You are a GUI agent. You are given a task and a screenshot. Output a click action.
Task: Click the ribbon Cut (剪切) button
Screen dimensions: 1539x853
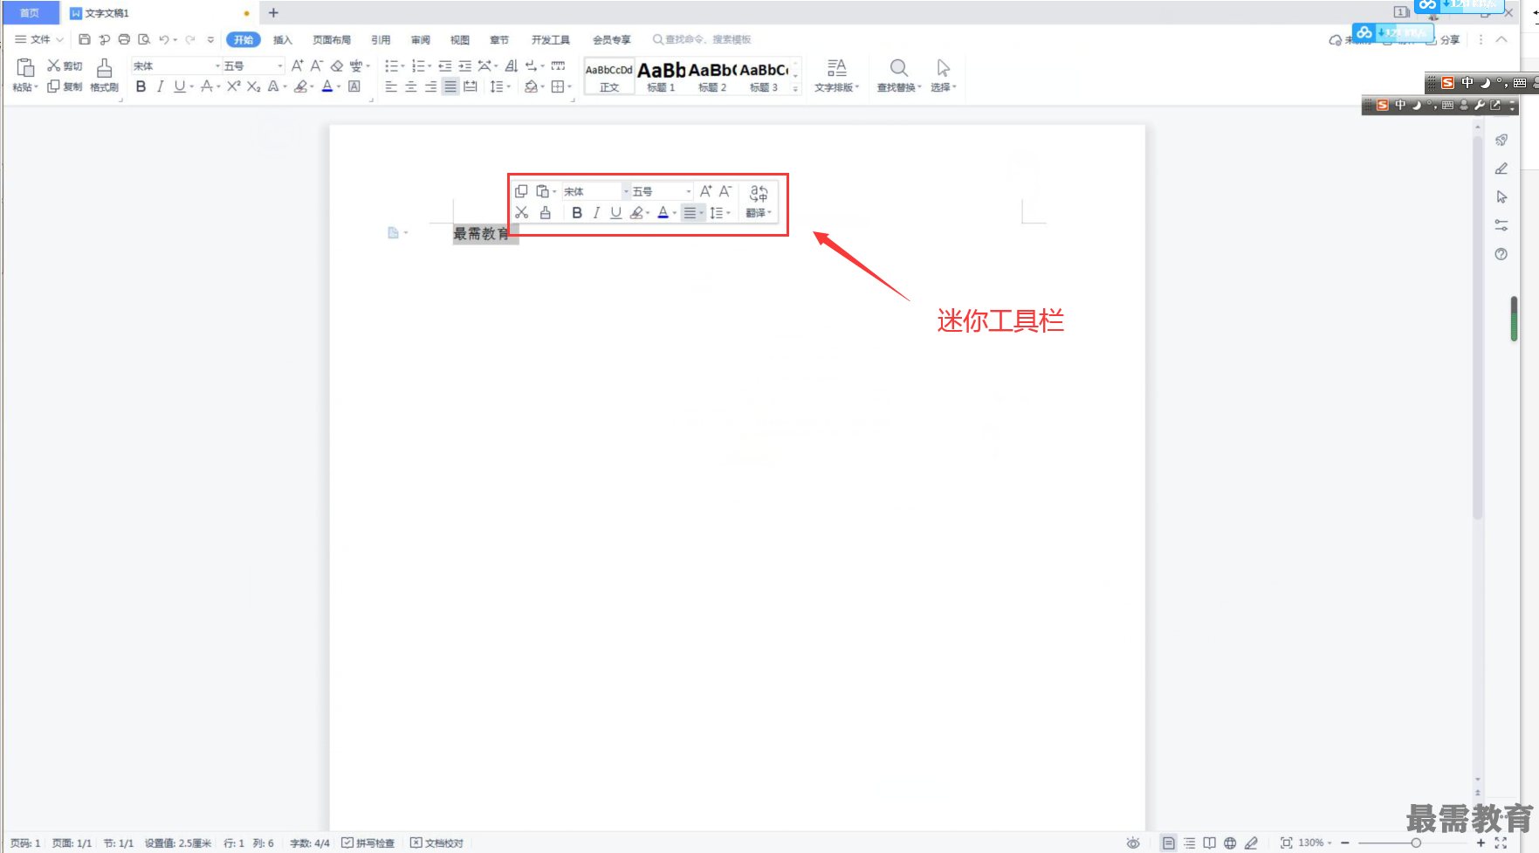(65, 65)
